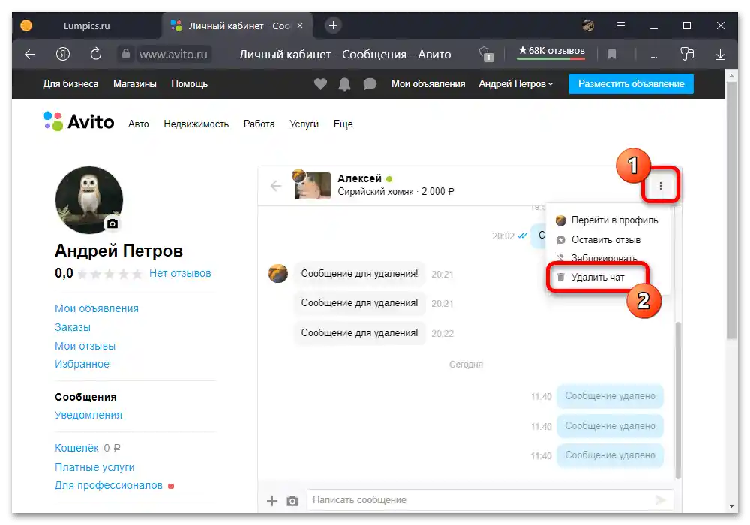Image resolution: width=750 pixels, height=525 pixels.
Task: Open the Авто category
Action: (x=138, y=124)
